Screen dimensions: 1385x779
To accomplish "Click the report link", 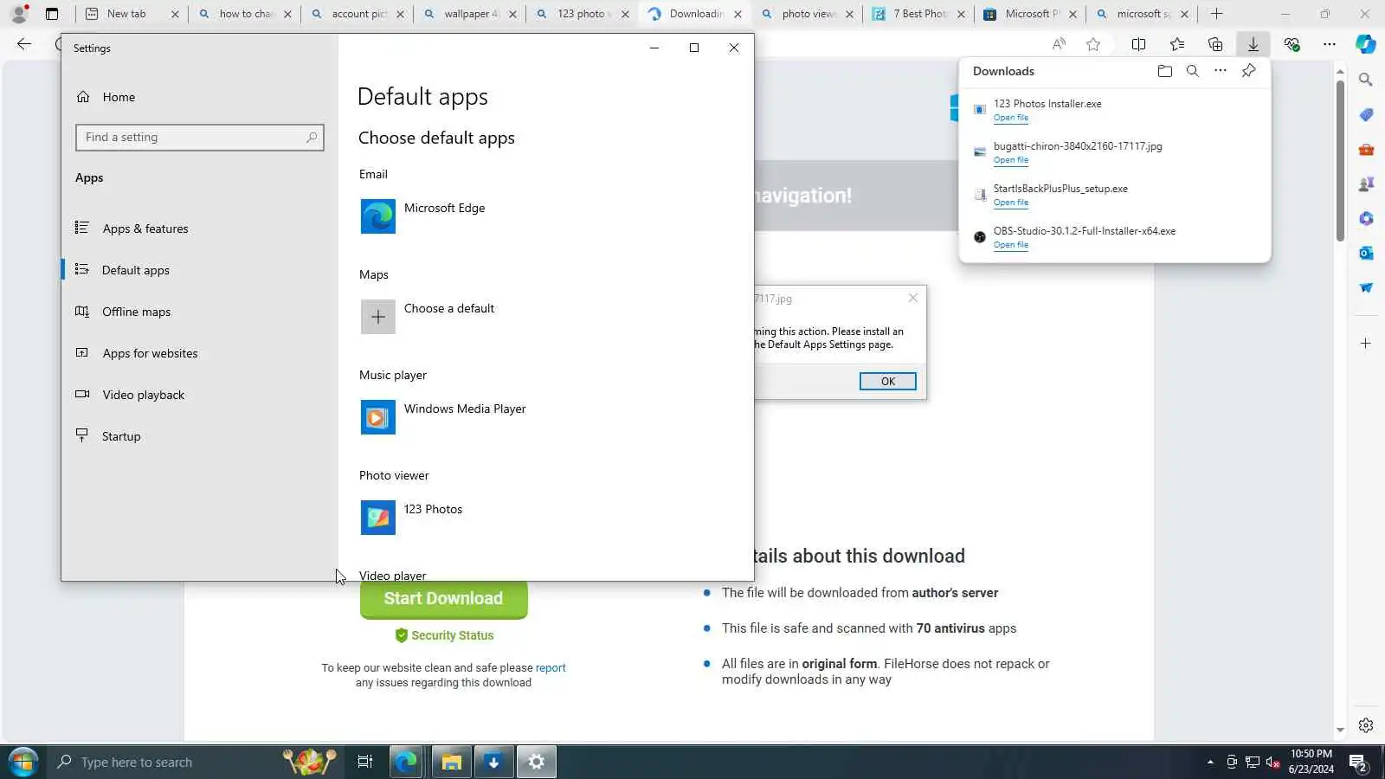I will coord(551,668).
